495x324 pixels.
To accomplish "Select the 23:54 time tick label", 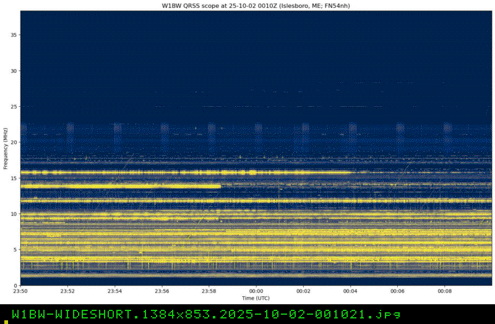I will pyautogui.click(x=114, y=291).
